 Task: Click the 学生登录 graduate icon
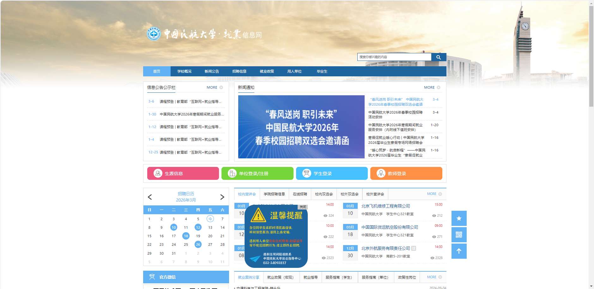306,173
